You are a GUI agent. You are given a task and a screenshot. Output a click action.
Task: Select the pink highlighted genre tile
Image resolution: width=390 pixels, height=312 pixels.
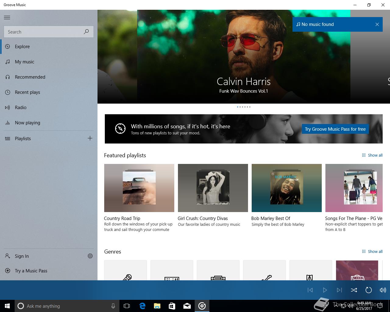pyautogui.click(x=357, y=270)
